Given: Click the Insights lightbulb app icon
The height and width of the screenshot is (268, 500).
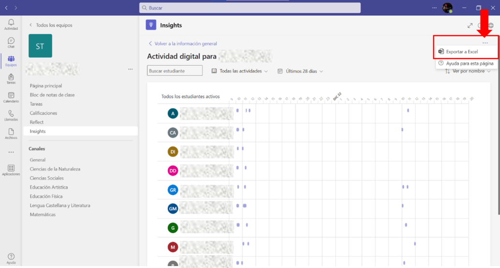Looking at the screenshot, I should [151, 25].
